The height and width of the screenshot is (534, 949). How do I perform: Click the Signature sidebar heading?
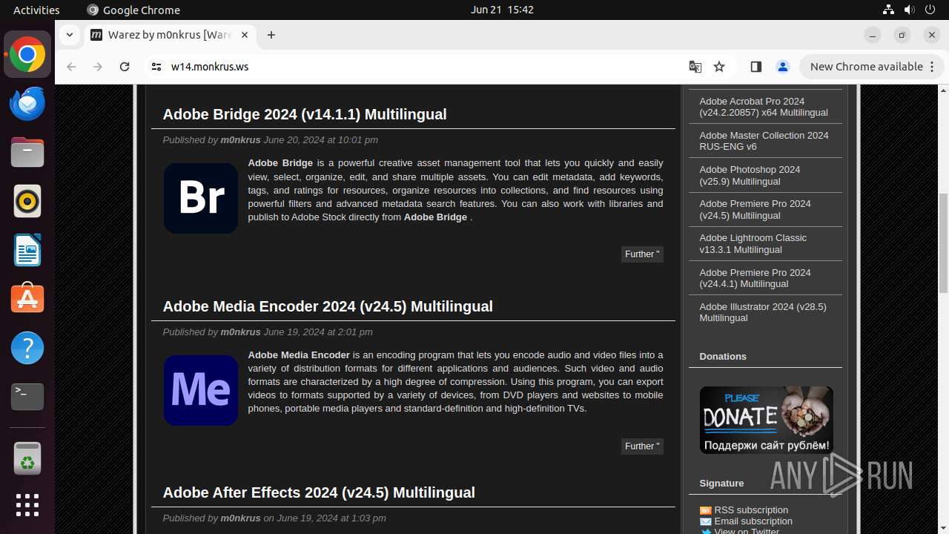[721, 484]
